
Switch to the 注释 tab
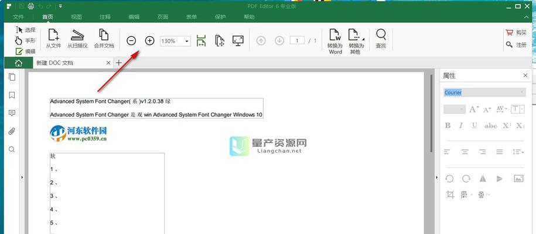pyautogui.click(x=105, y=17)
